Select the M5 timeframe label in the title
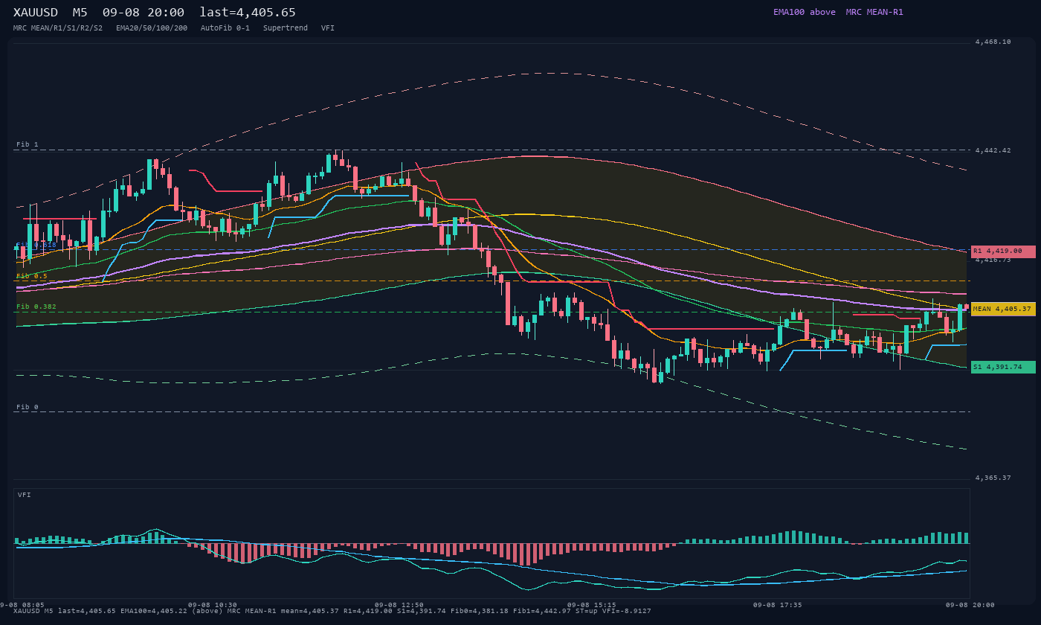Screen dimensions: 1041x625 [80, 13]
